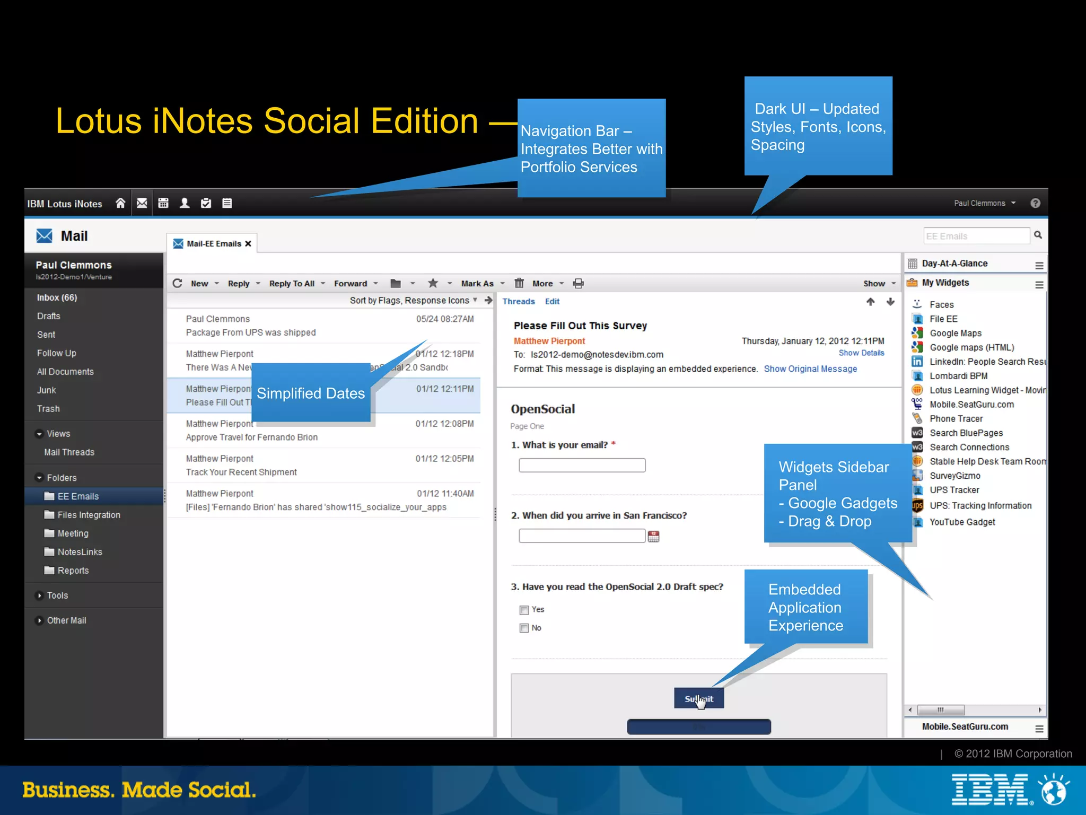This screenshot has width=1086, height=815.
Task: Open the Trash folder
Action: 48,409
